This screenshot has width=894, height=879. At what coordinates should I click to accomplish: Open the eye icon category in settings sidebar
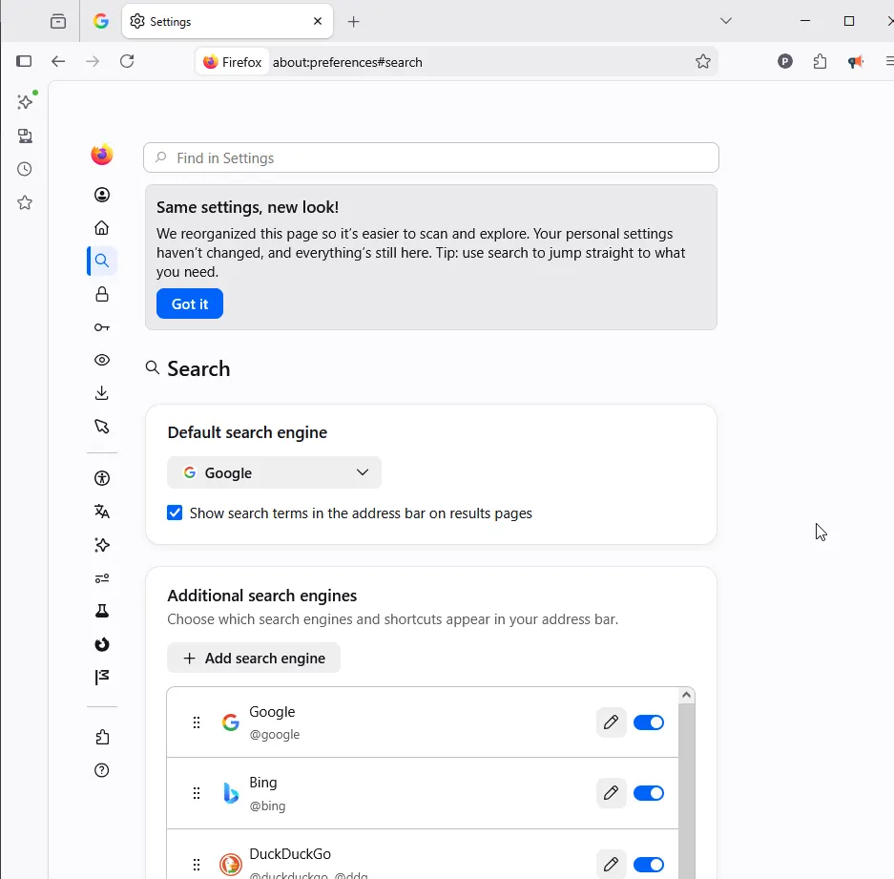[102, 360]
